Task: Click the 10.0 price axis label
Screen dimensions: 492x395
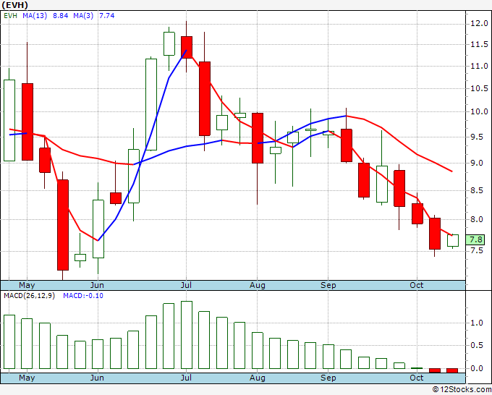Action: [479, 111]
